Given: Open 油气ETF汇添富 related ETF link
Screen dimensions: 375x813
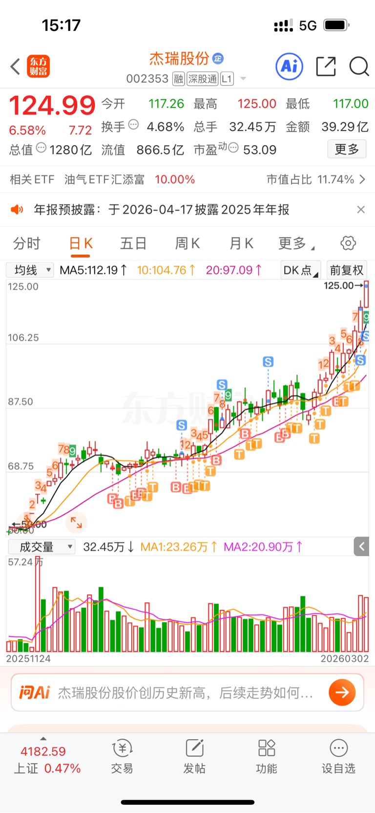Looking at the screenshot, I should click(x=104, y=179).
